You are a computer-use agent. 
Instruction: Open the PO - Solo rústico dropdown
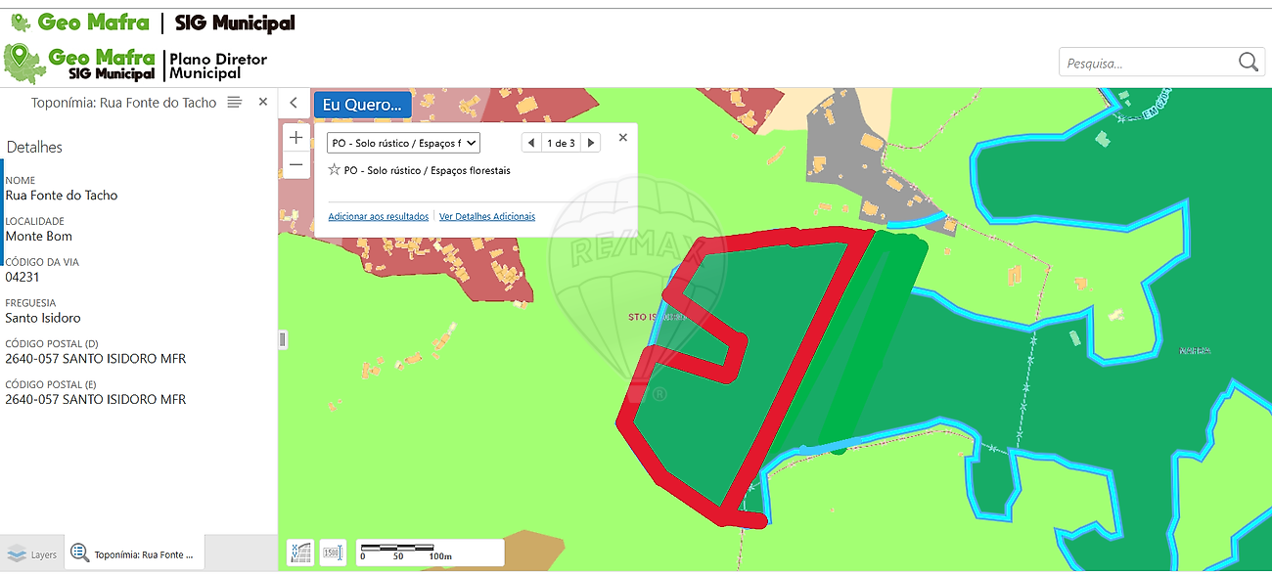point(403,143)
